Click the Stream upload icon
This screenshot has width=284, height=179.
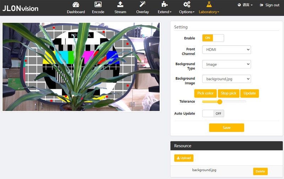coord(120,5)
